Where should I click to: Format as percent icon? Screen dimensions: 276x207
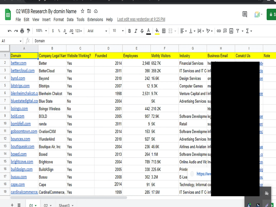coord(59,31)
